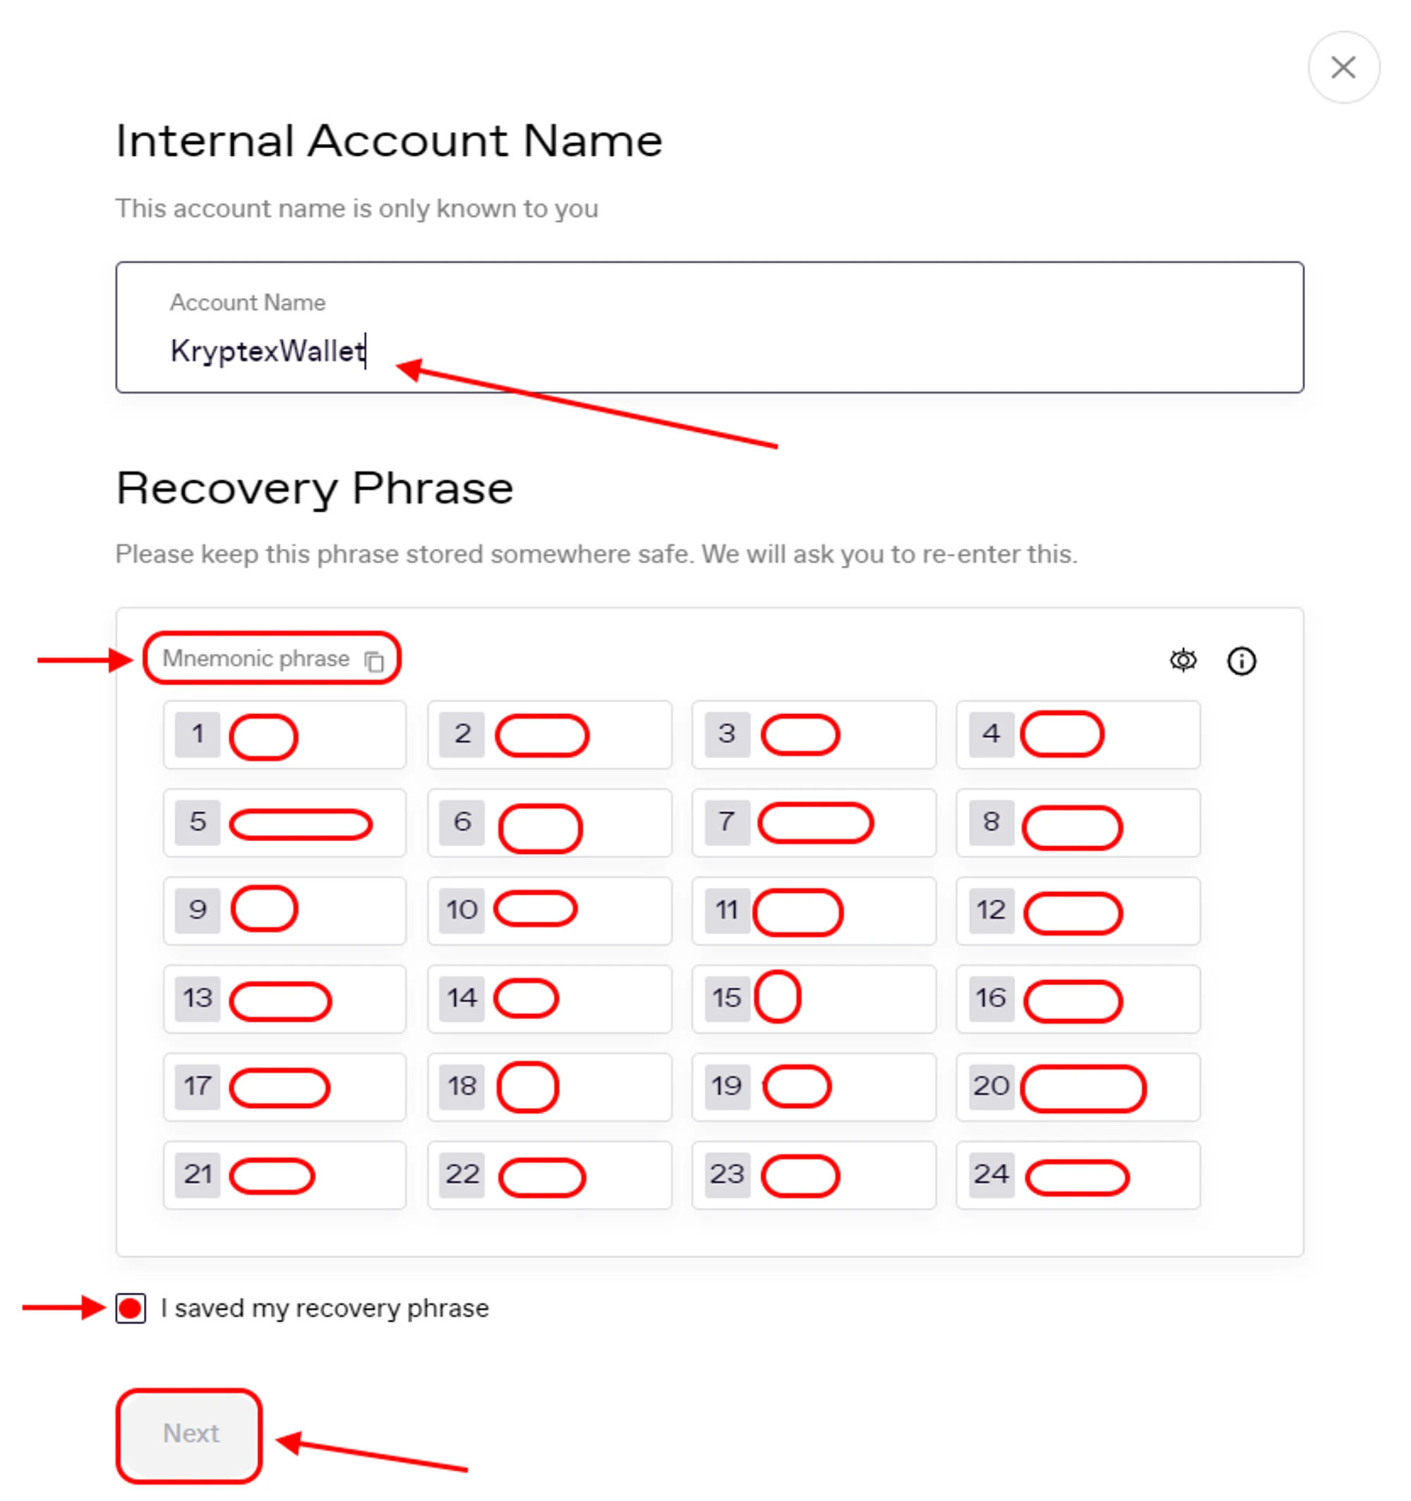Select mnemonic word box number 24

[1077, 1175]
